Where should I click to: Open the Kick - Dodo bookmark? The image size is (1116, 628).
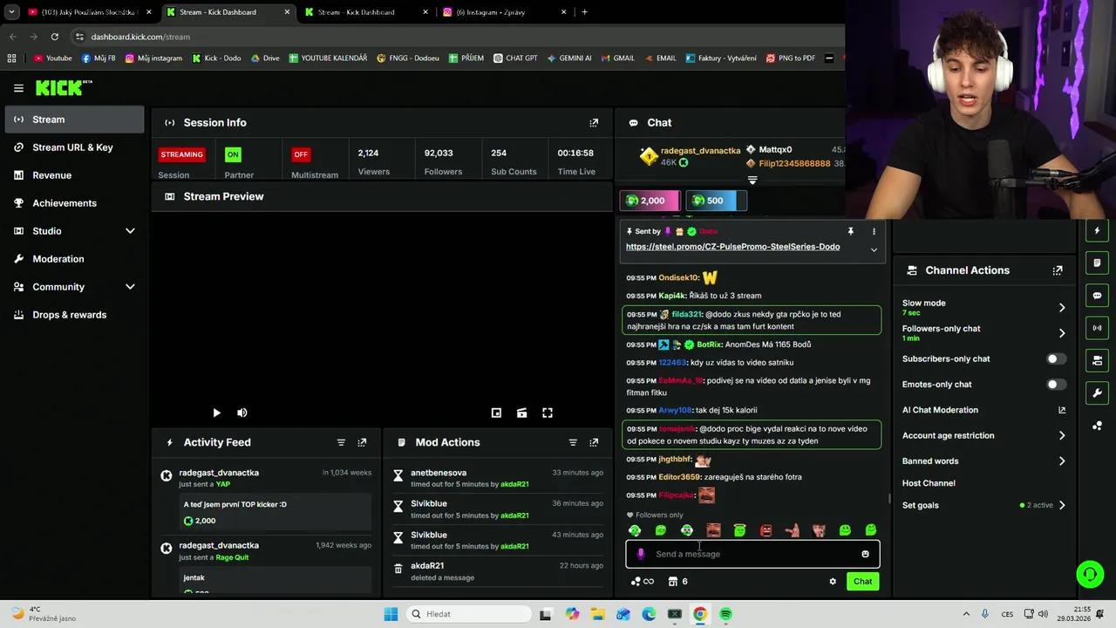click(x=216, y=58)
